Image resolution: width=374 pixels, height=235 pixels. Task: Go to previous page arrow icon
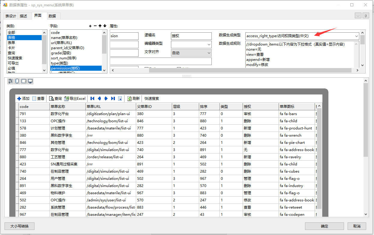[x=99, y=98]
